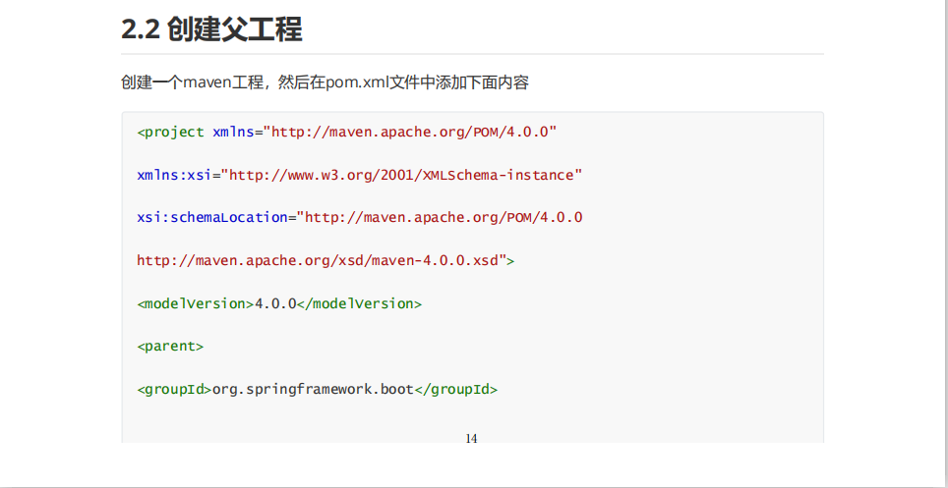The image size is (948, 488).
Task: Click the org.springframework.boot text
Action: 313,390
